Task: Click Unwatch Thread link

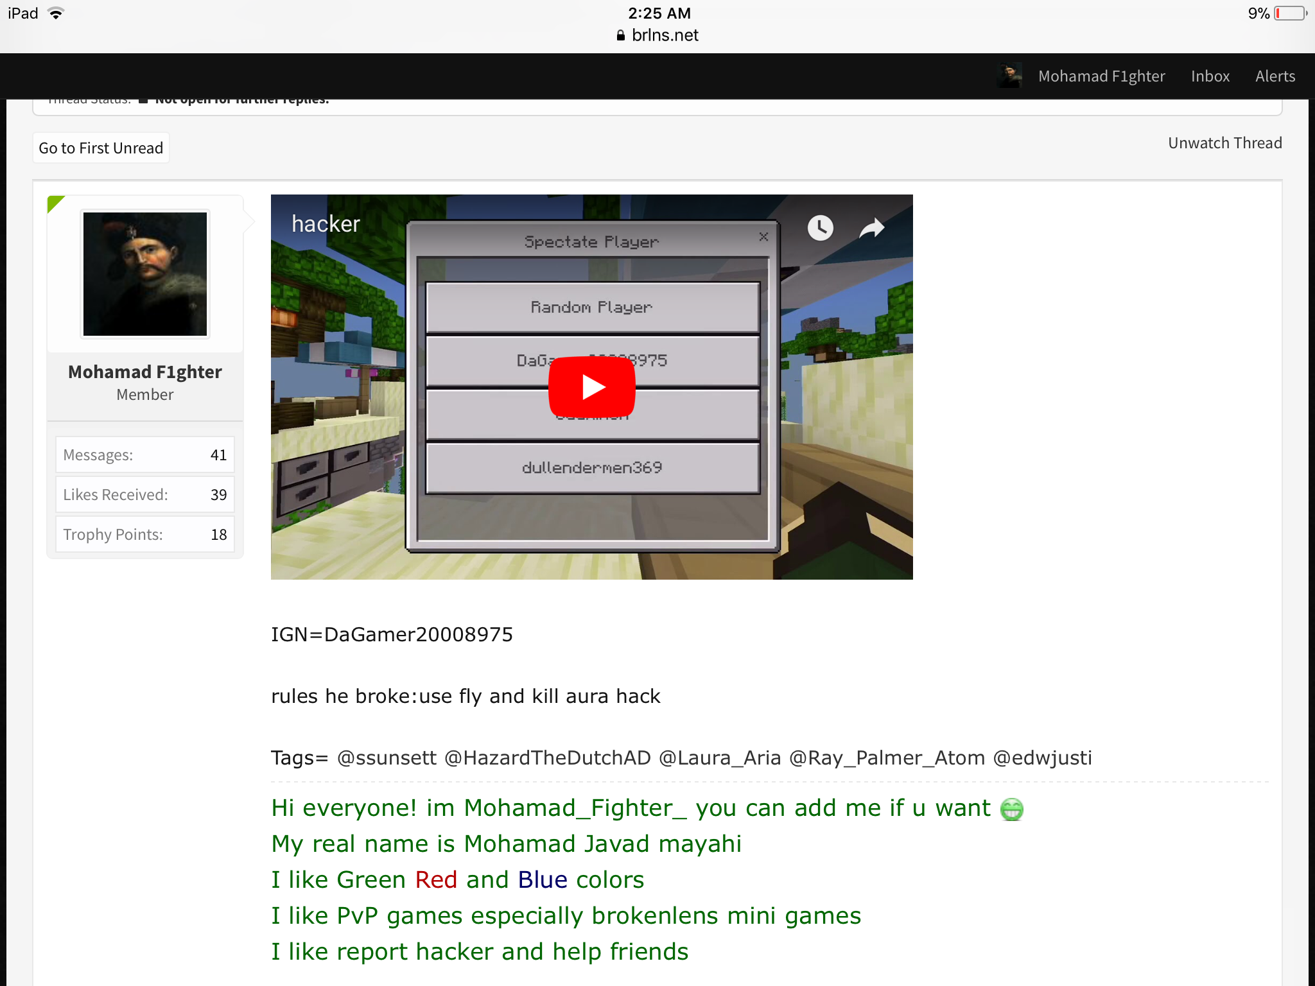Action: pyautogui.click(x=1224, y=143)
